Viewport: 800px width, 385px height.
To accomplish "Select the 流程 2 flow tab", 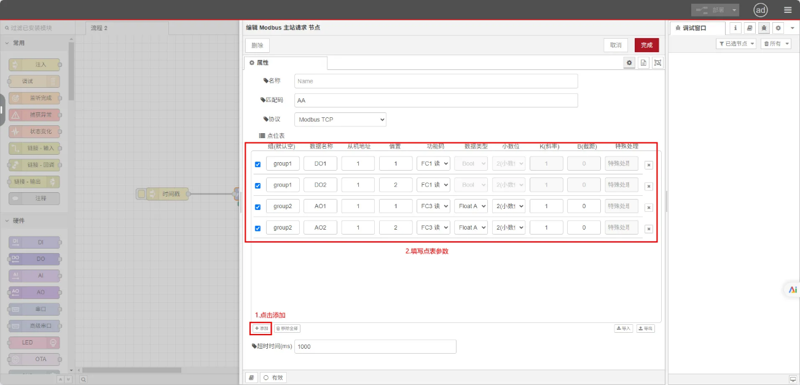I will (x=100, y=28).
